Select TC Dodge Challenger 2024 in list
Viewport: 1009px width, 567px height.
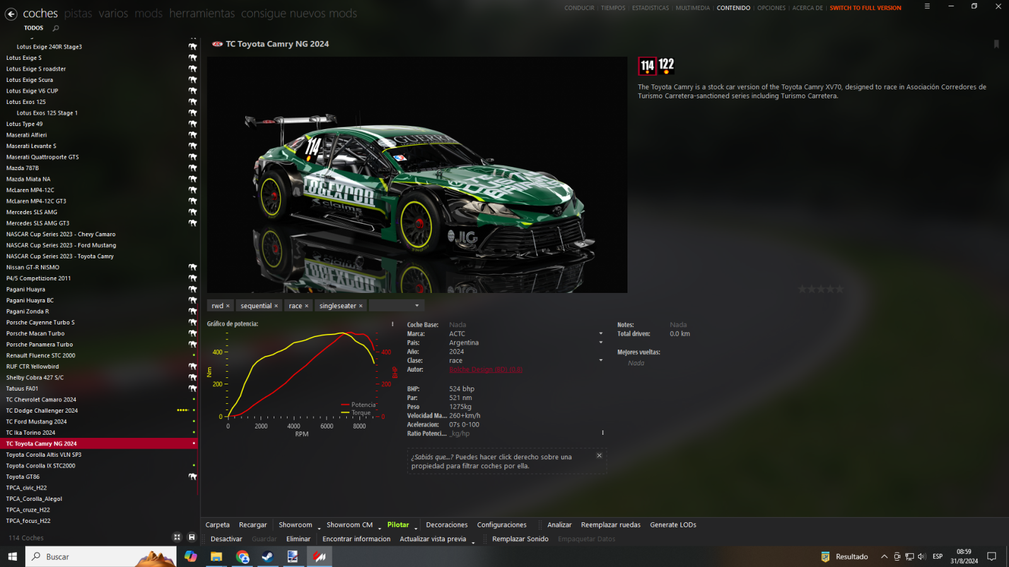(x=99, y=411)
